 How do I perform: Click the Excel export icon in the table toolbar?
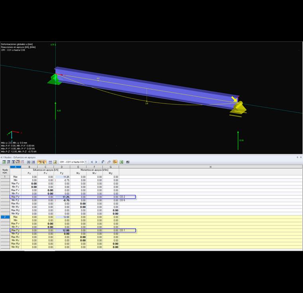121,162
